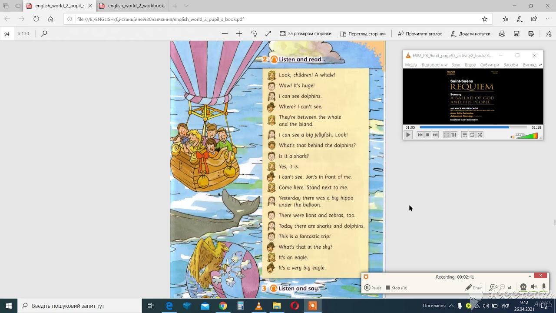Viewport: 556px width, 313px height.
Task: Choose За розміром сторінки fit option
Action: coord(305,33)
